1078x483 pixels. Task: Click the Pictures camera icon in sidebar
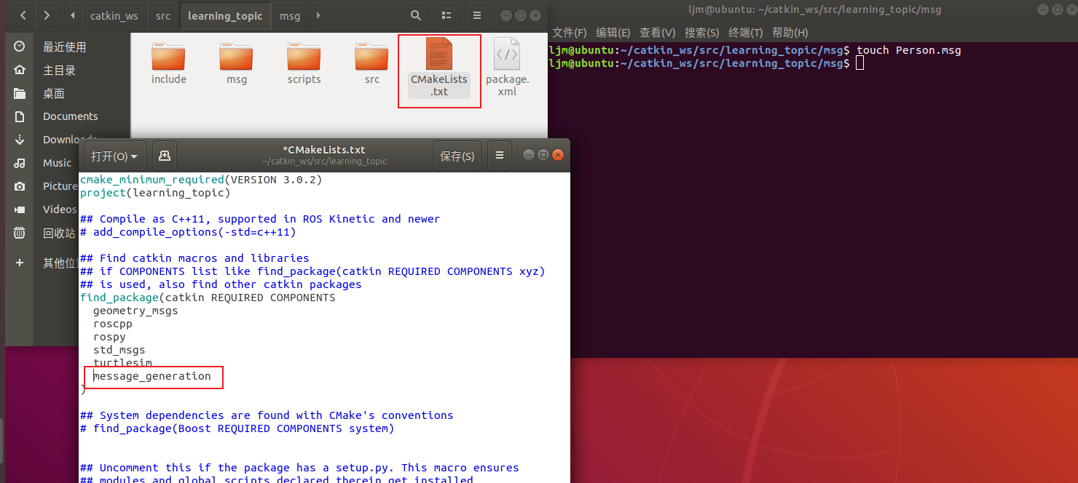(20, 186)
